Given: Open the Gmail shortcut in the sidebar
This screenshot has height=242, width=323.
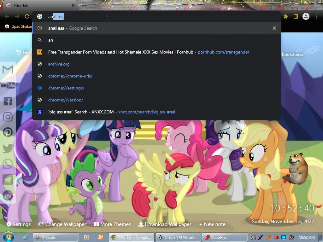Looking at the screenshot, I should pyautogui.click(x=8, y=69).
